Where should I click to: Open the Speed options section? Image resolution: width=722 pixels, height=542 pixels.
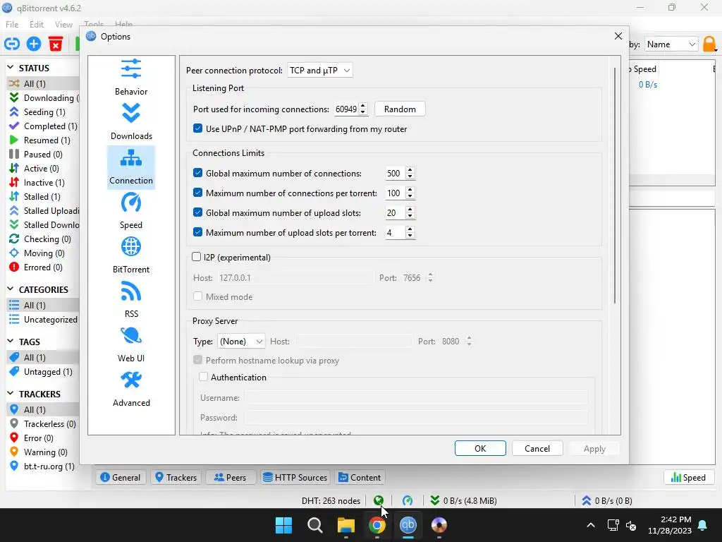click(131, 210)
